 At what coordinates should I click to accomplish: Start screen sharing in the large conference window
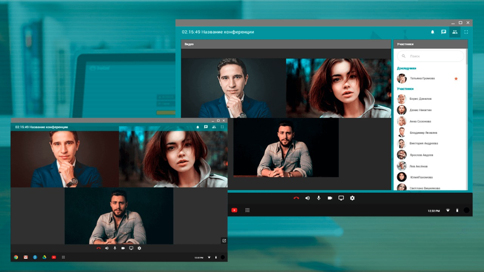click(341, 198)
